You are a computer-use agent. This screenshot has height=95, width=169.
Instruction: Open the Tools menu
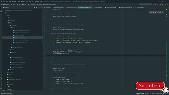30,2
